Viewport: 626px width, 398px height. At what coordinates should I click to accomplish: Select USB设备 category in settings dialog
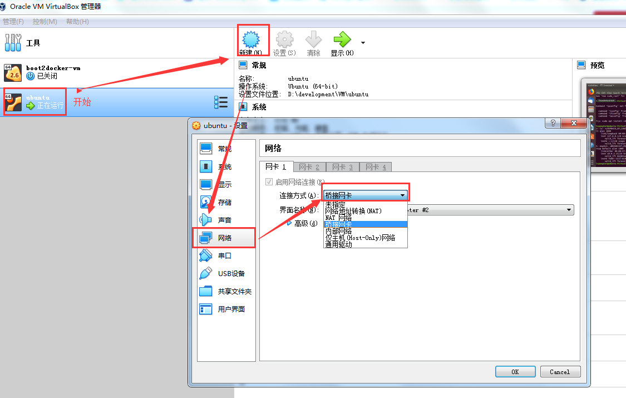[x=226, y=273]
